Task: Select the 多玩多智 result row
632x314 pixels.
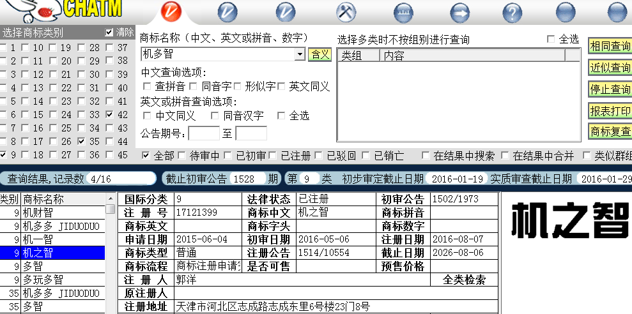Action: point(52,280)
